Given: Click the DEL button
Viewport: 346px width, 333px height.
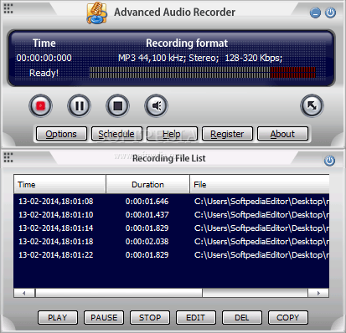Looking at the screenshot, I should pos(242,317).
